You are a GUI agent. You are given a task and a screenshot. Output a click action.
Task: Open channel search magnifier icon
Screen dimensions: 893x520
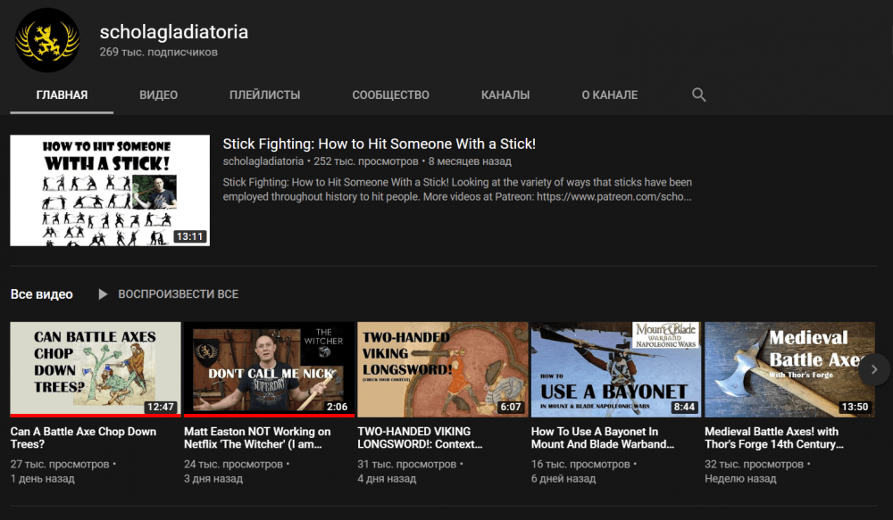click(x=698, y=95)
